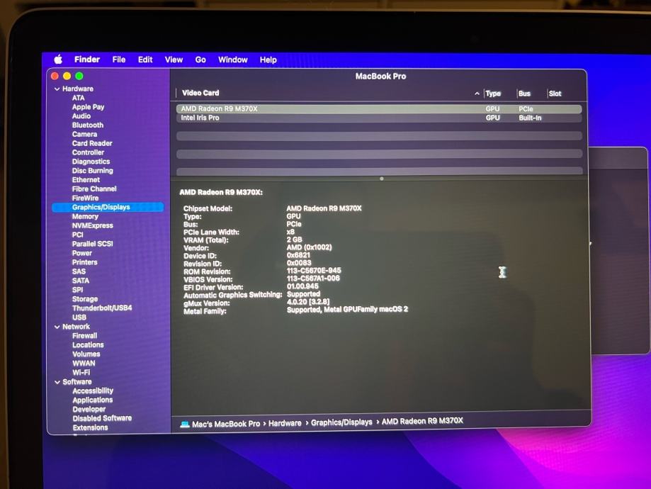Click Hardware in the path bar

tap(285, 423)
